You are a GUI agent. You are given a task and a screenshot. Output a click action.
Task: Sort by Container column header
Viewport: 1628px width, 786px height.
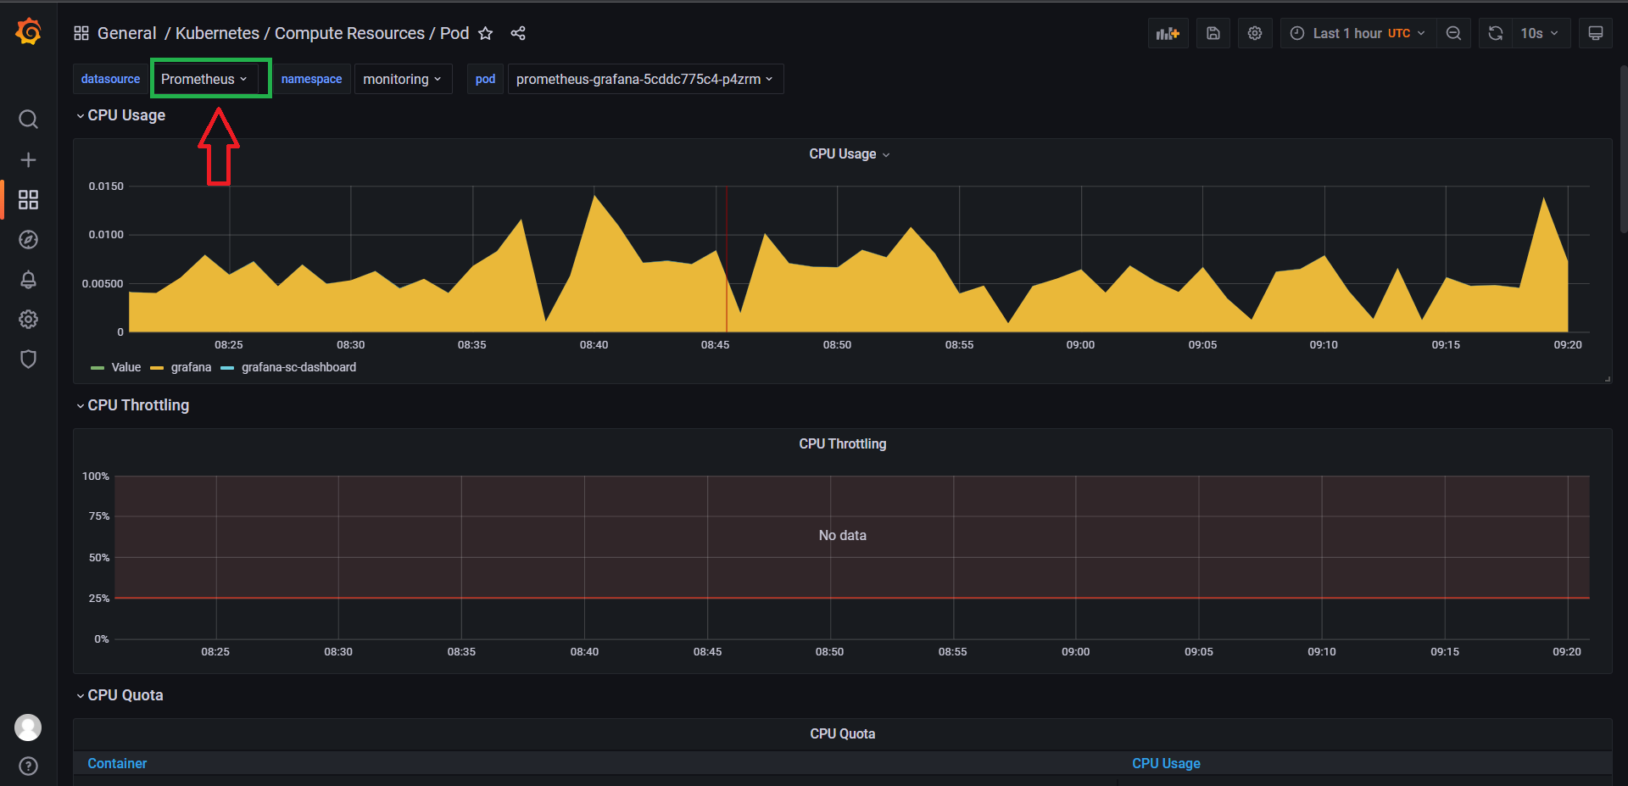[117, 763]
